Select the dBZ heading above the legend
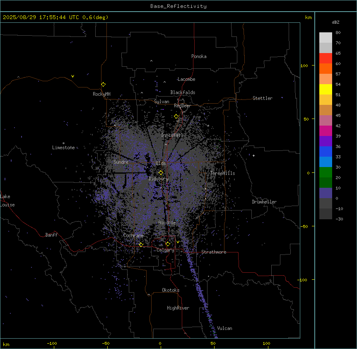The image size is (357, 349). click(x=335, y=22)
